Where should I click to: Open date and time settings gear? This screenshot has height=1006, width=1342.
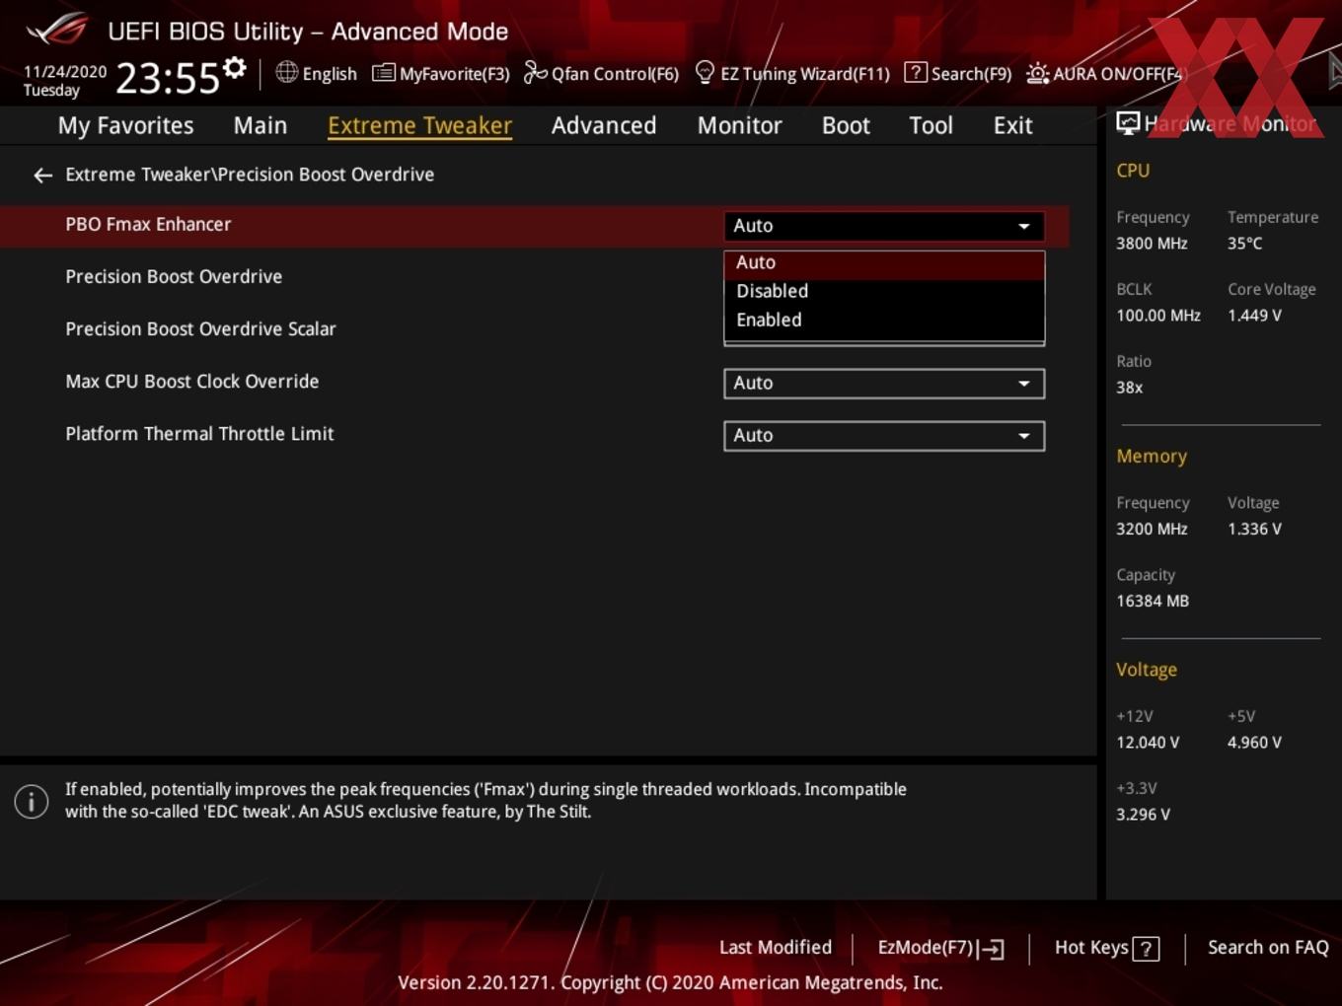(235, 67)
